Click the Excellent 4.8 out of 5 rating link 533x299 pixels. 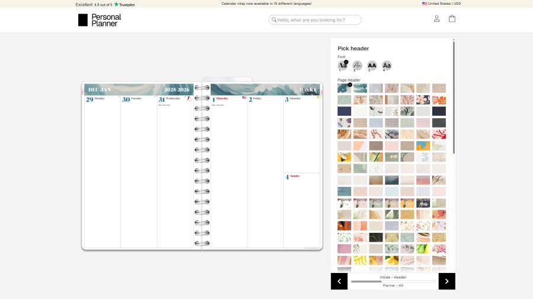pyautogui.click(x=94, y=4)
